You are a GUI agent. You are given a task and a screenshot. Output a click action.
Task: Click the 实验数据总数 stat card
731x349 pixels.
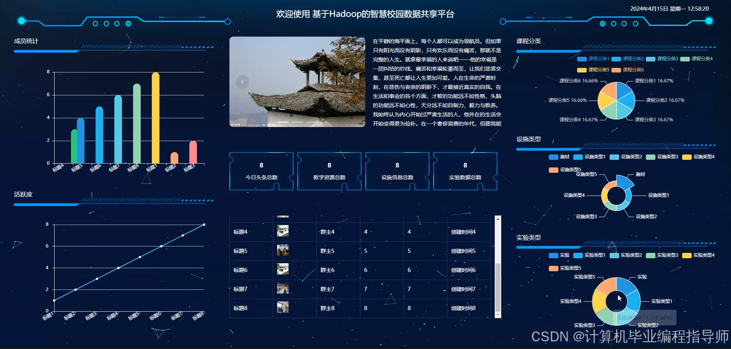tap(465, 171)
